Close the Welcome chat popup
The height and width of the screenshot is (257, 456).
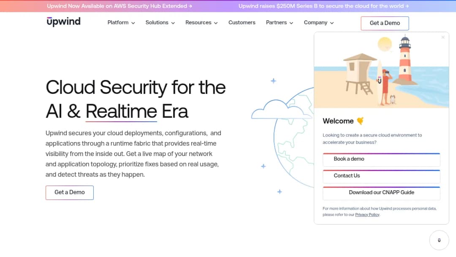(x=443, y=37)
